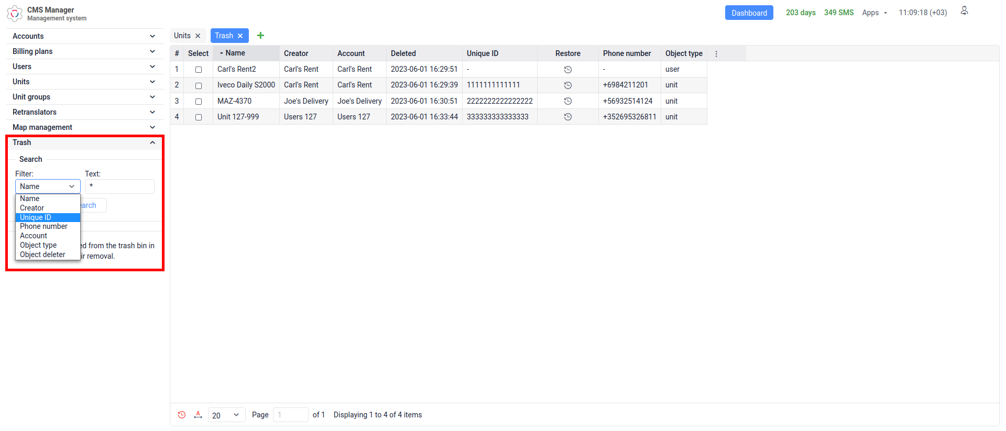The height and width of the screenshot is (431, 1006).
Task: Click the Dashboard button
Action: point(749,13)
